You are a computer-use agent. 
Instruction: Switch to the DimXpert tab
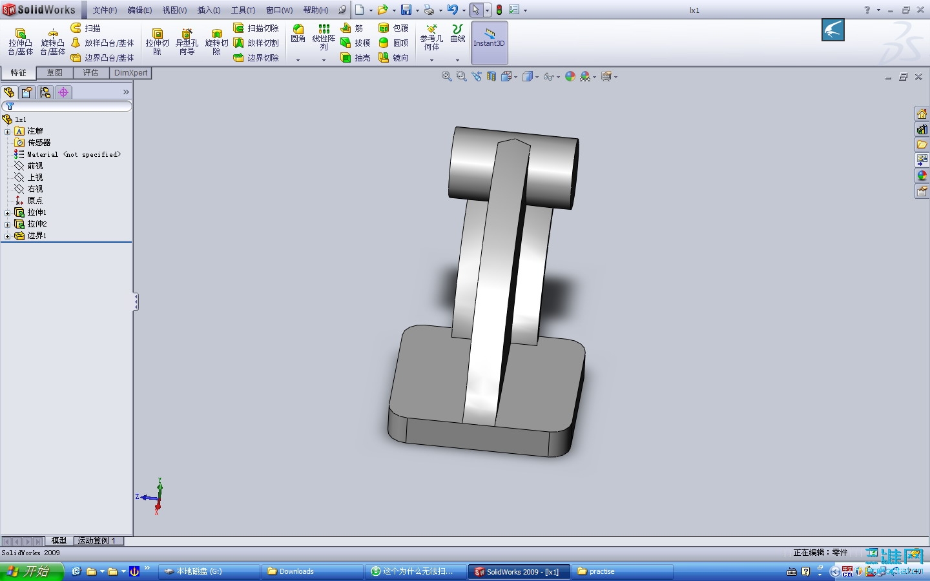(x=131, y=73)
